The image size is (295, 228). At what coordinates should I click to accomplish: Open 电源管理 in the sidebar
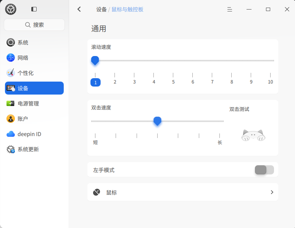pos(34,103)
